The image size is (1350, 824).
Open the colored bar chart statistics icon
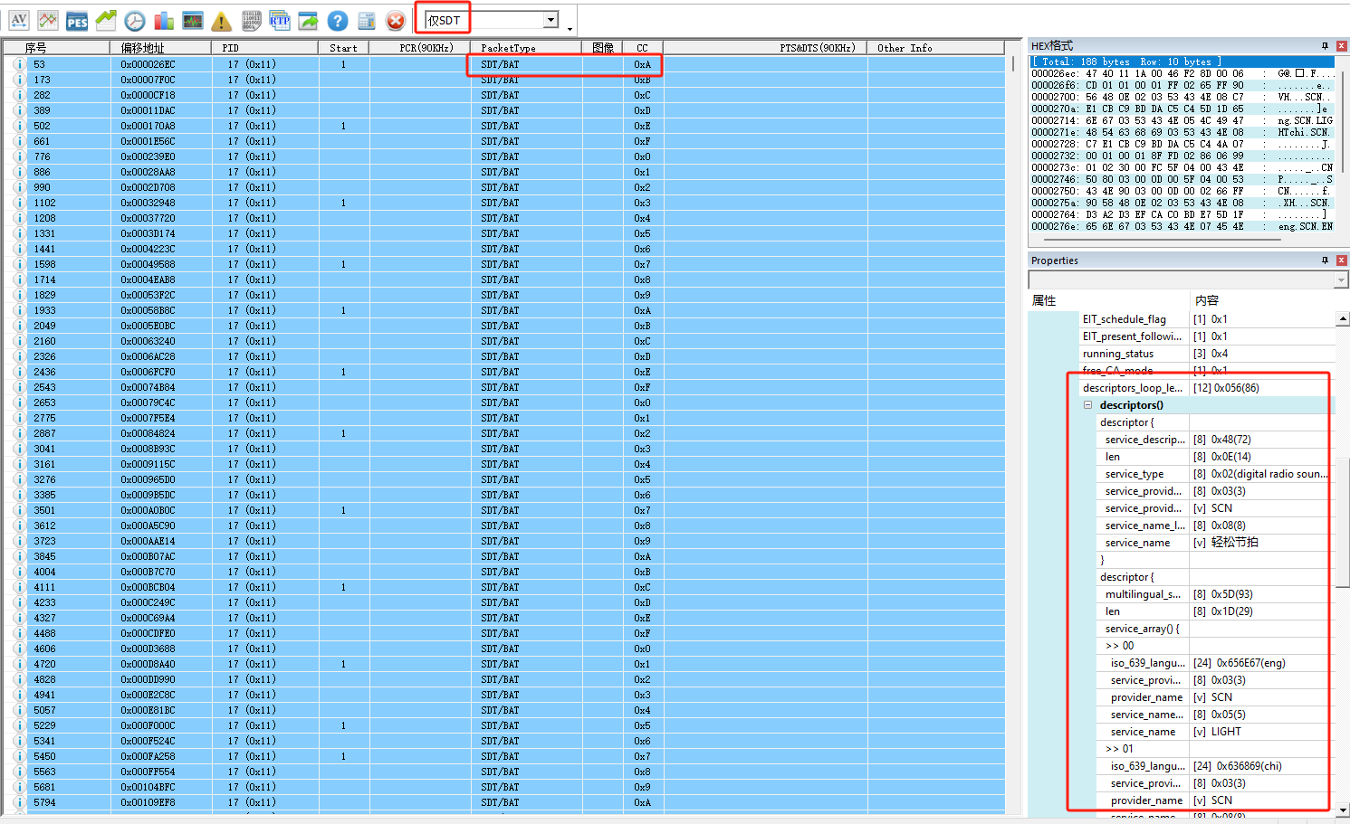coord(164,20)
